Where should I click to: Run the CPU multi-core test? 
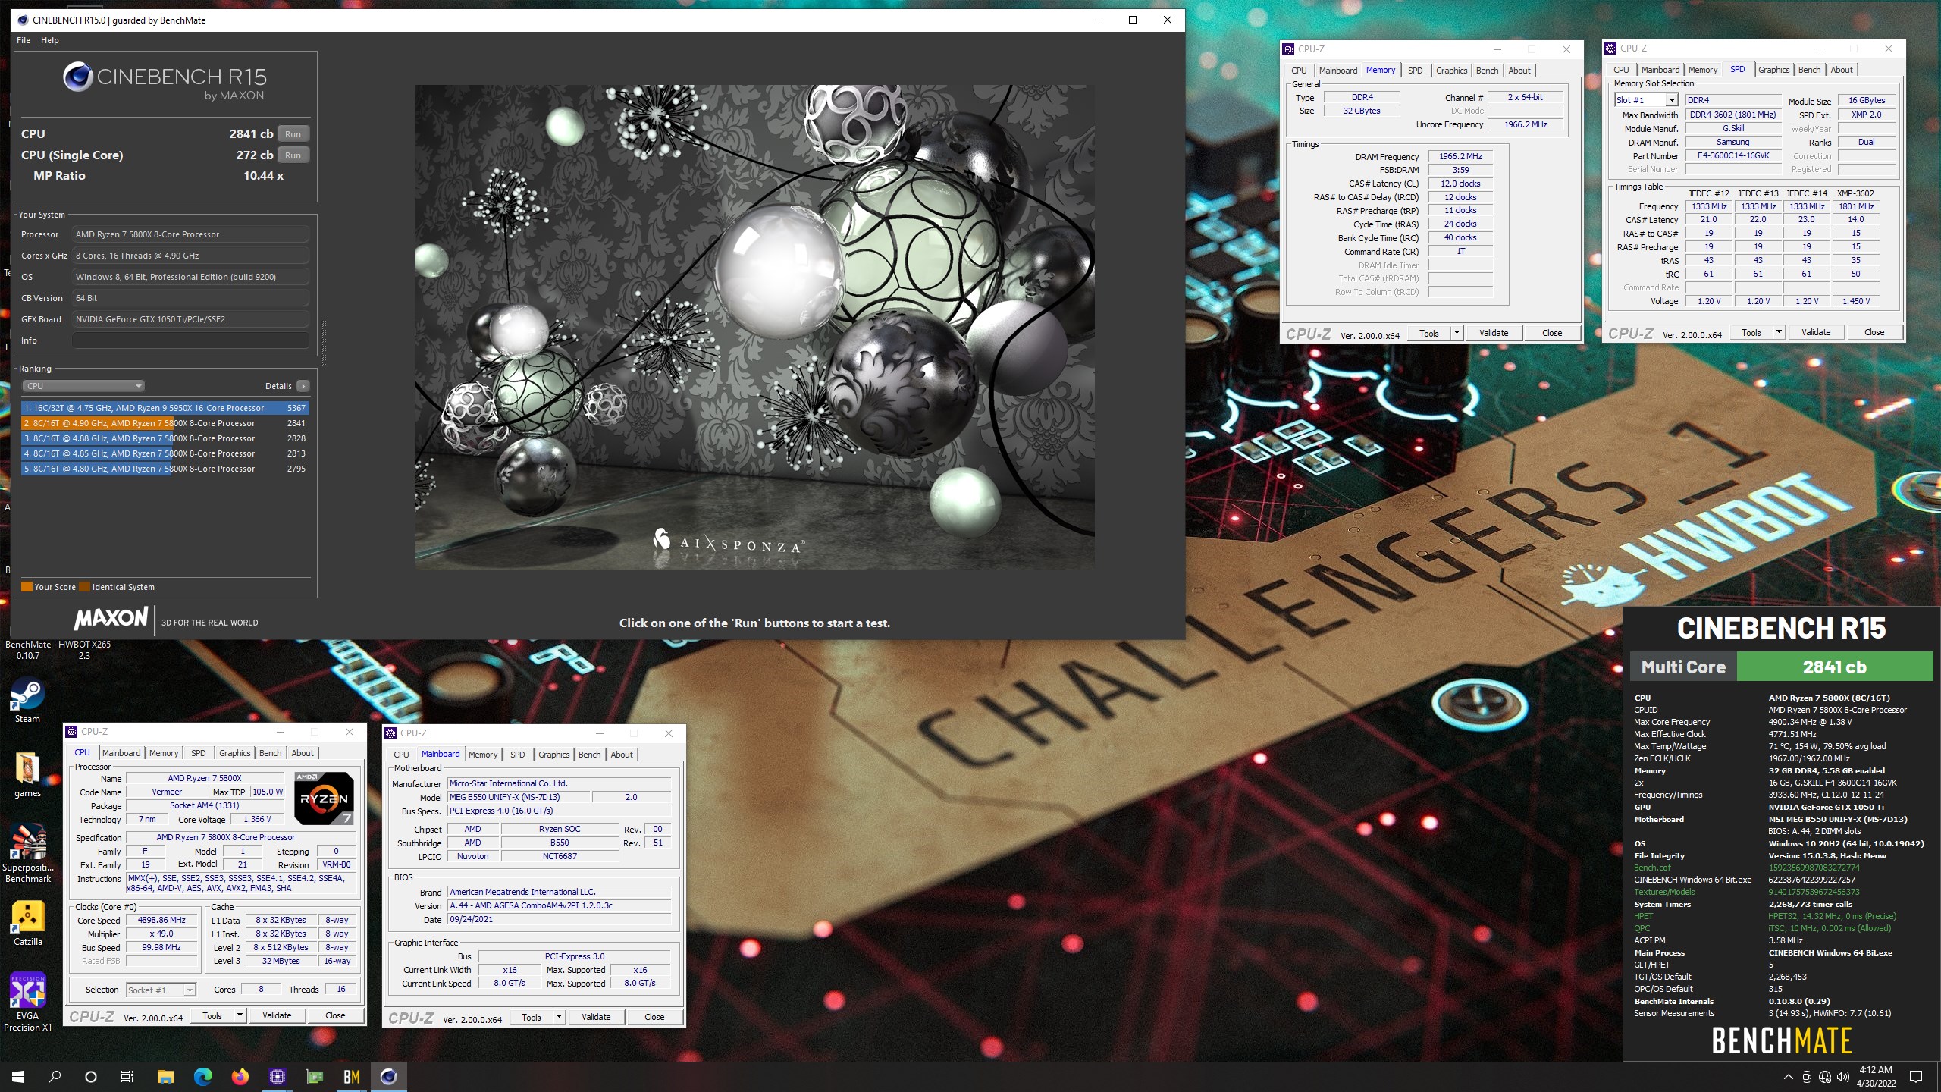(x=293, y=133)
